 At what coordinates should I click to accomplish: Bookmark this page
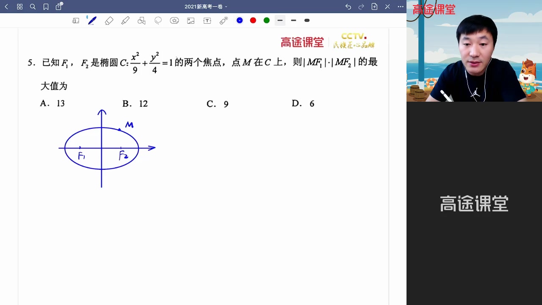pos(46,7)
